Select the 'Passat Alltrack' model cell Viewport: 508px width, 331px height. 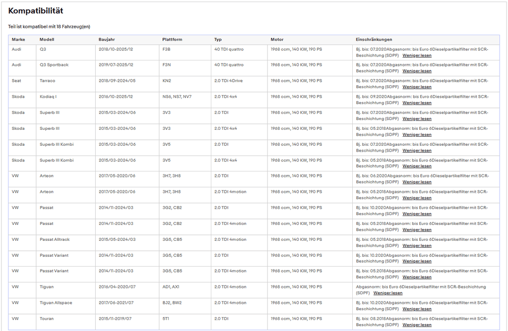pyautogui.click(x=55, y=239)
